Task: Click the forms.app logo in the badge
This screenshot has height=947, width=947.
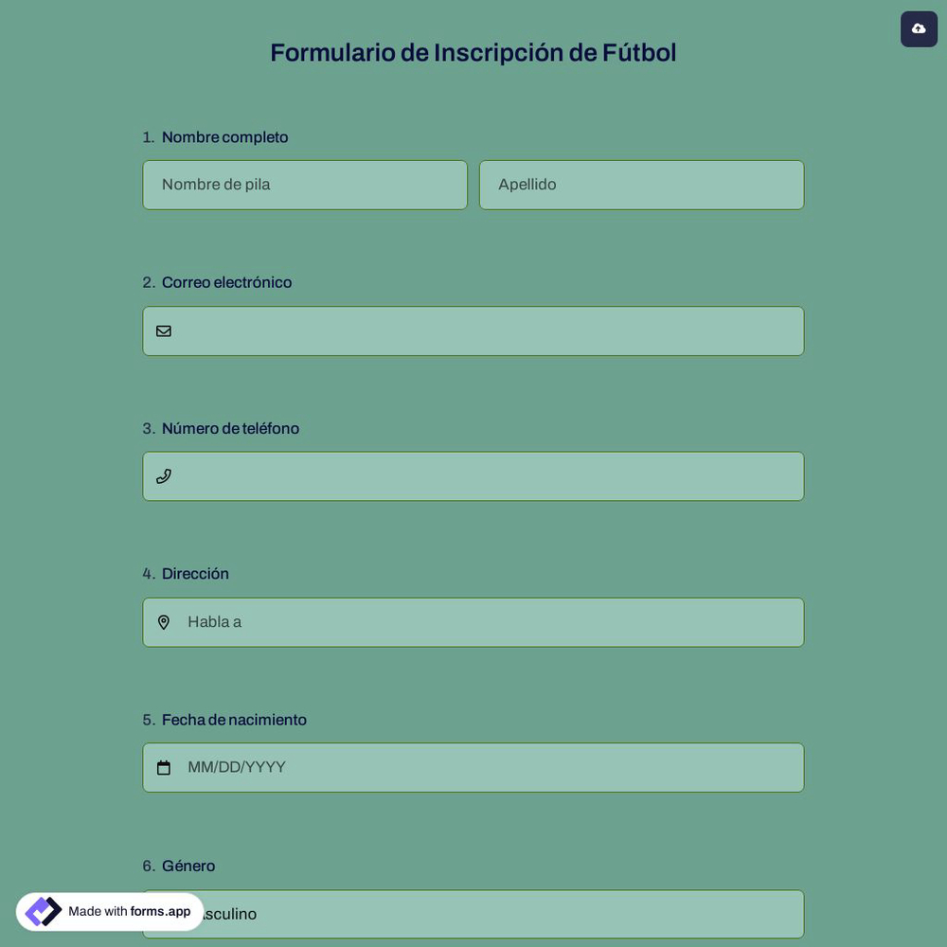Action: tap(42, 910)
